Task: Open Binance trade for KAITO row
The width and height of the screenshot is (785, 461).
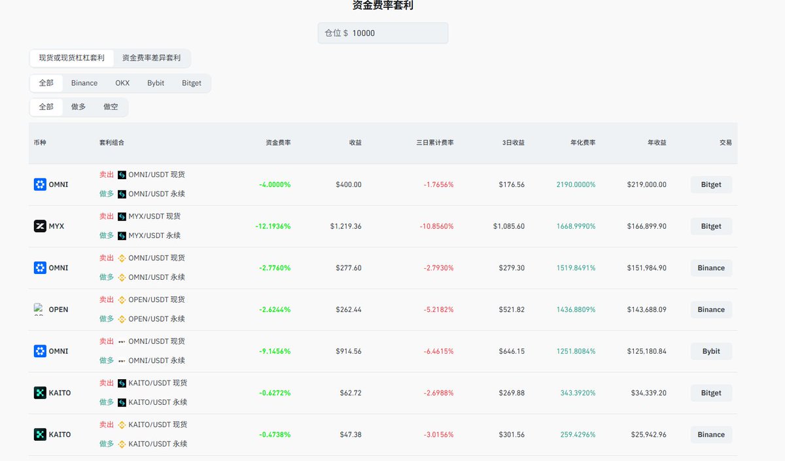Action: (x=711, y=435)
